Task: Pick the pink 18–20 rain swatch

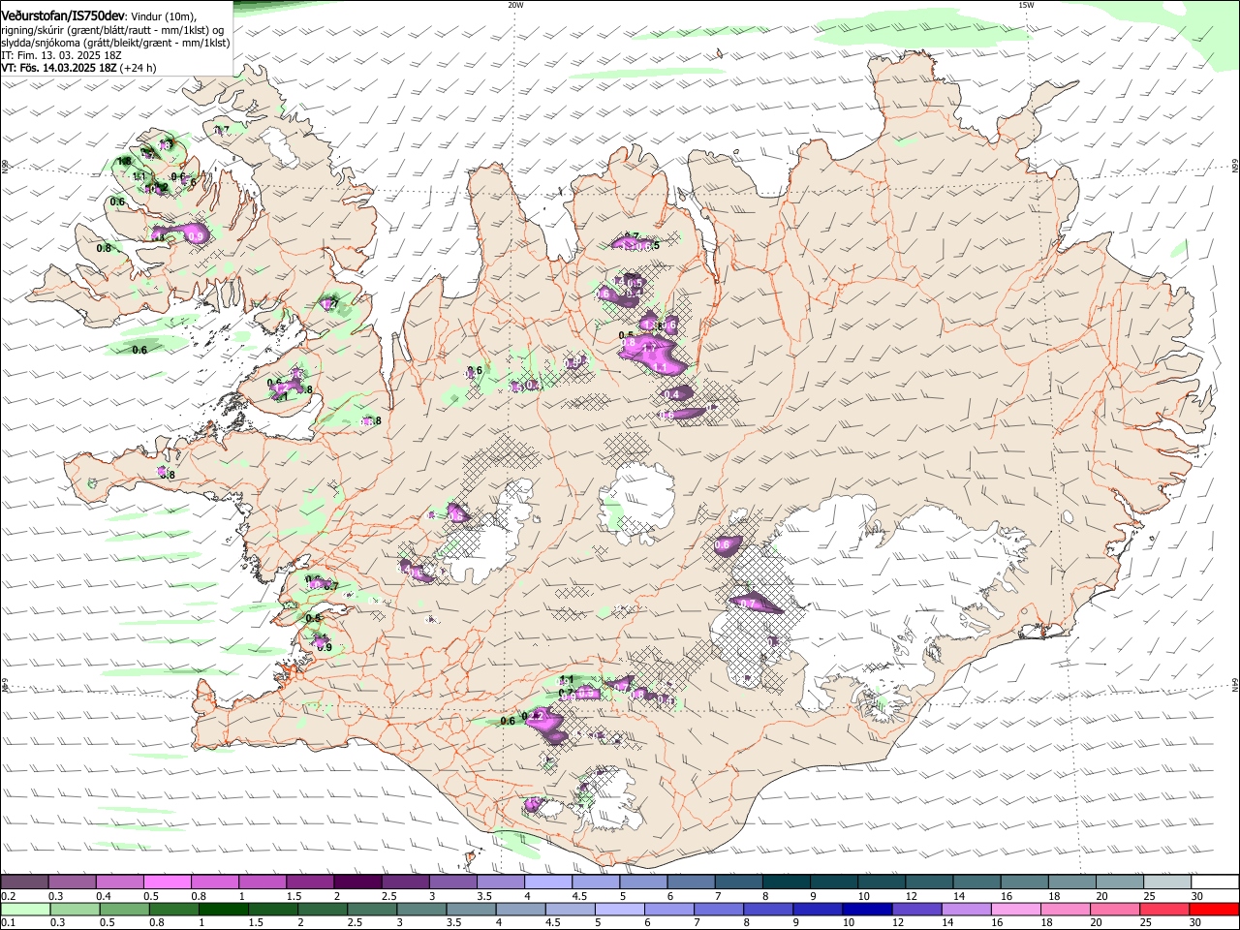Action: (x=1065, y=910)
